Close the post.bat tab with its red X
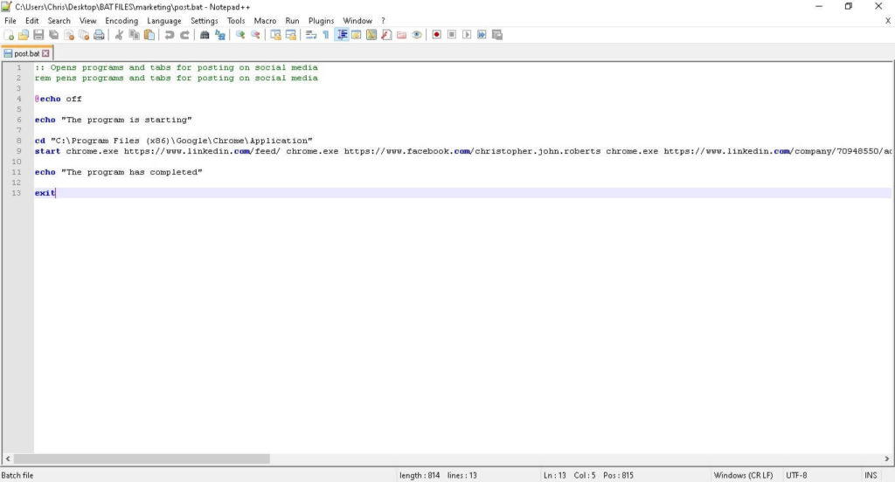Viewport: 895px width, 482px height. pos(45,53)
